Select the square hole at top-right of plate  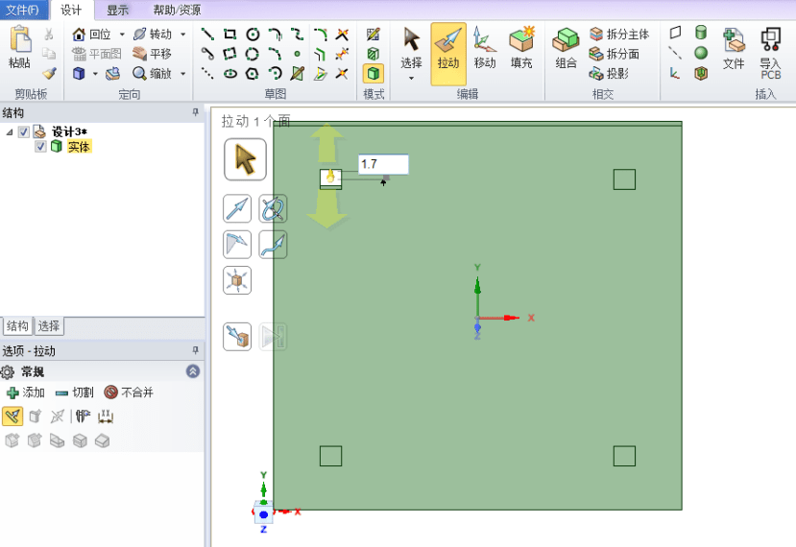click(x=624, y=179)
